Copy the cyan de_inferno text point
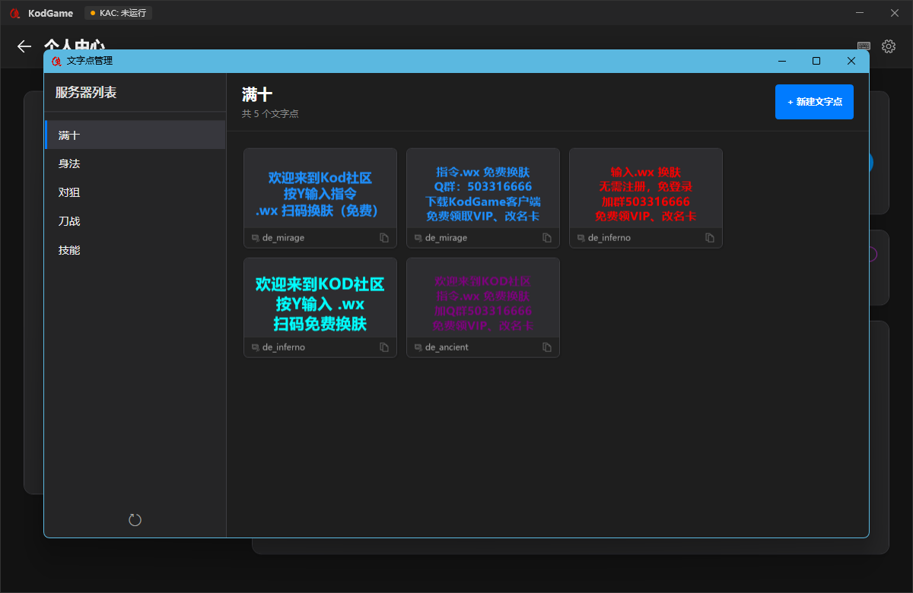913x593 pixels. coord(384,347)
